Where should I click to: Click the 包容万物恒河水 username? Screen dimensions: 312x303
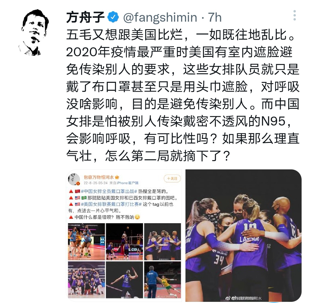[99, 177]
